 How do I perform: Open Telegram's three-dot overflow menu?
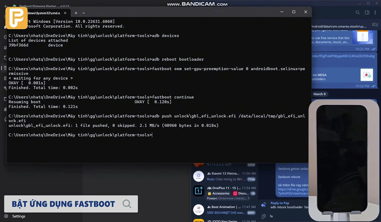point(375,12)
